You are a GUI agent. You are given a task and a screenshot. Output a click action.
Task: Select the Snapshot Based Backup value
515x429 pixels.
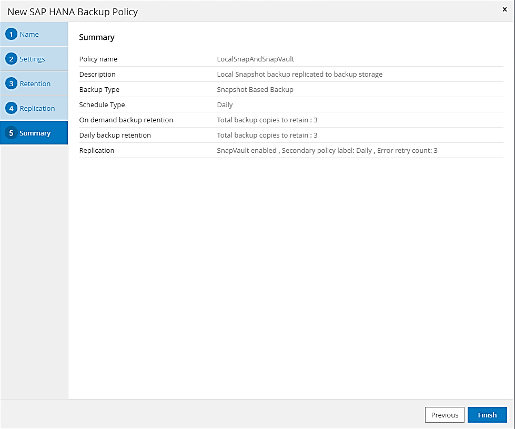(x=255, y=90)
